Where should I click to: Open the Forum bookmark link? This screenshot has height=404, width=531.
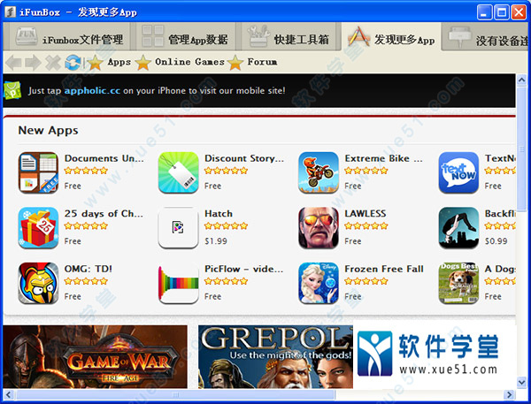pyautogui.click(x=262, y=62)
